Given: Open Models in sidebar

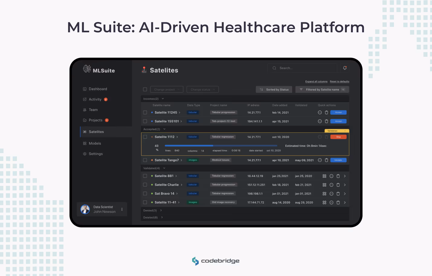Looking at the screenshot, I should coord(92,143).
